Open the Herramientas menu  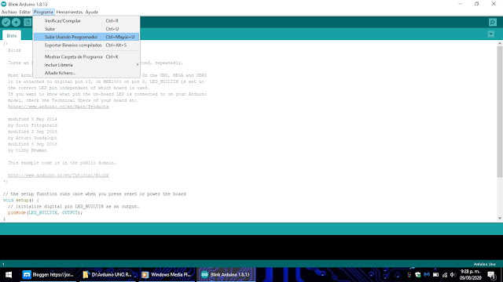click(x=69, y=12)
